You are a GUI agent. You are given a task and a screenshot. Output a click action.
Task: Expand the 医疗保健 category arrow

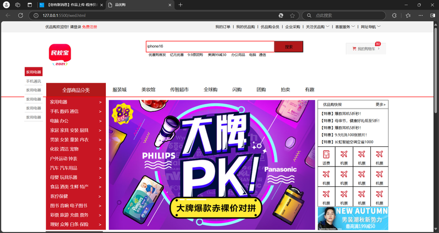click(x=100, y=196)
